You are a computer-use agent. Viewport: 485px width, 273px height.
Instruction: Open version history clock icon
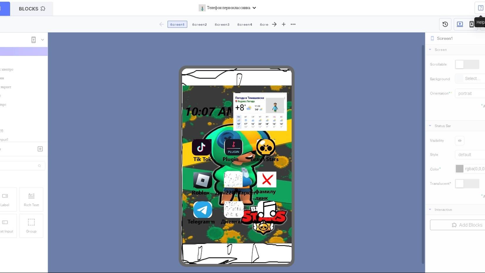point(445,24)
